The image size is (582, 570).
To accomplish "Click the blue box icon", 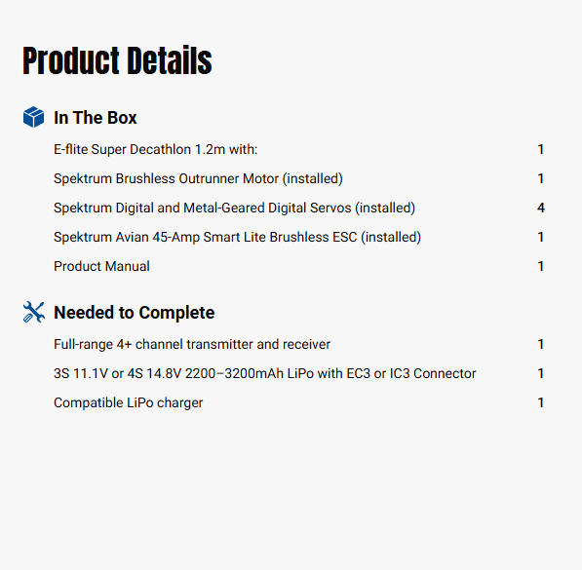I will [x=33, y=117].
